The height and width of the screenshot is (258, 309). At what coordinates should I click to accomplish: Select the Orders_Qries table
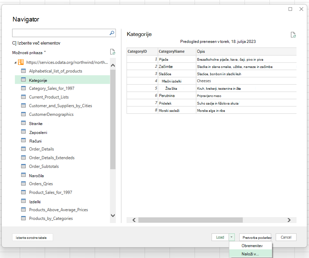coord(41,183)
